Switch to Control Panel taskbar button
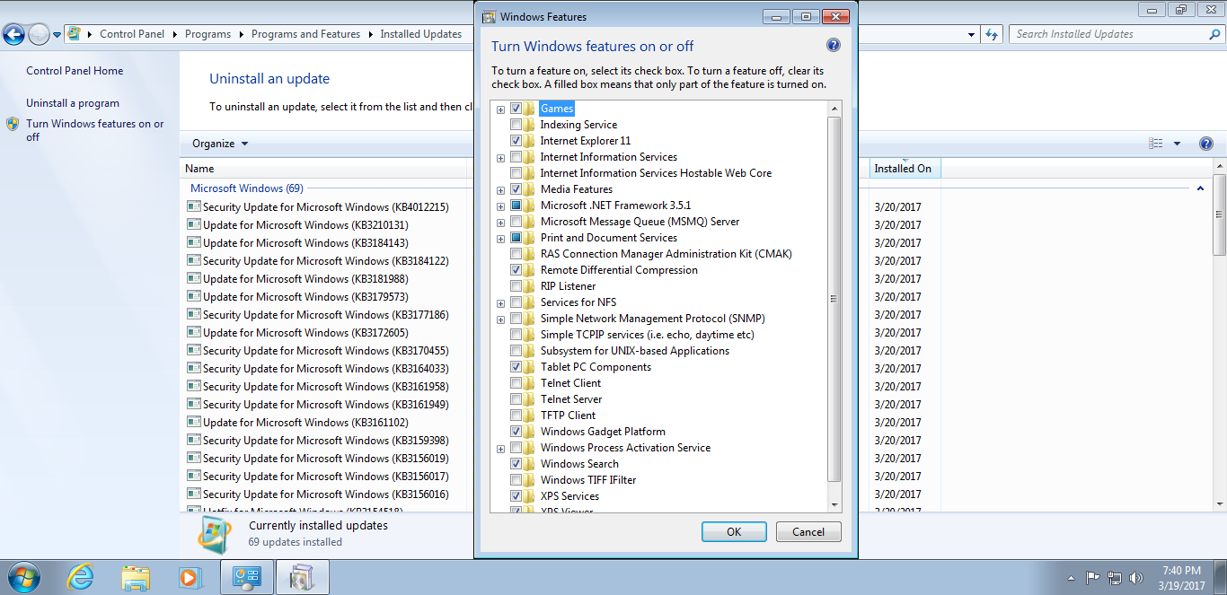This screenshot has width=1227, height=595. pos(246,577)
